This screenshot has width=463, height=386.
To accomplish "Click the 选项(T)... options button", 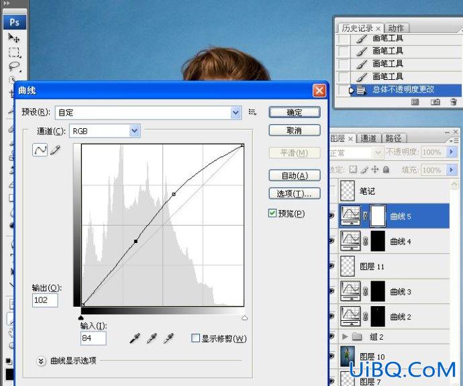I will [x=295, y=193].
